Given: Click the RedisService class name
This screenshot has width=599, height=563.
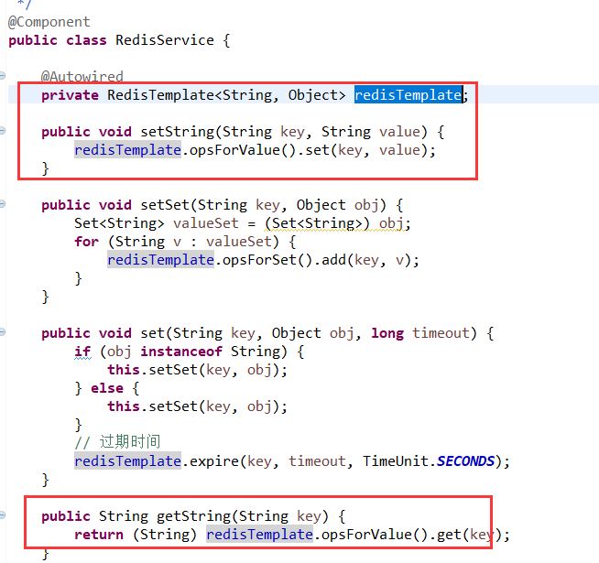Looking at the screenshot, I should click(x=165, y=40).
